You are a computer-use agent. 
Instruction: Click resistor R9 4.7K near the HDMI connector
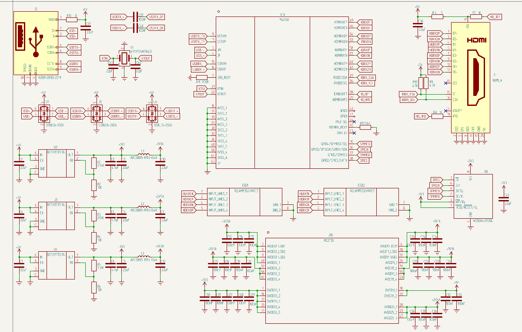(426, 82)
